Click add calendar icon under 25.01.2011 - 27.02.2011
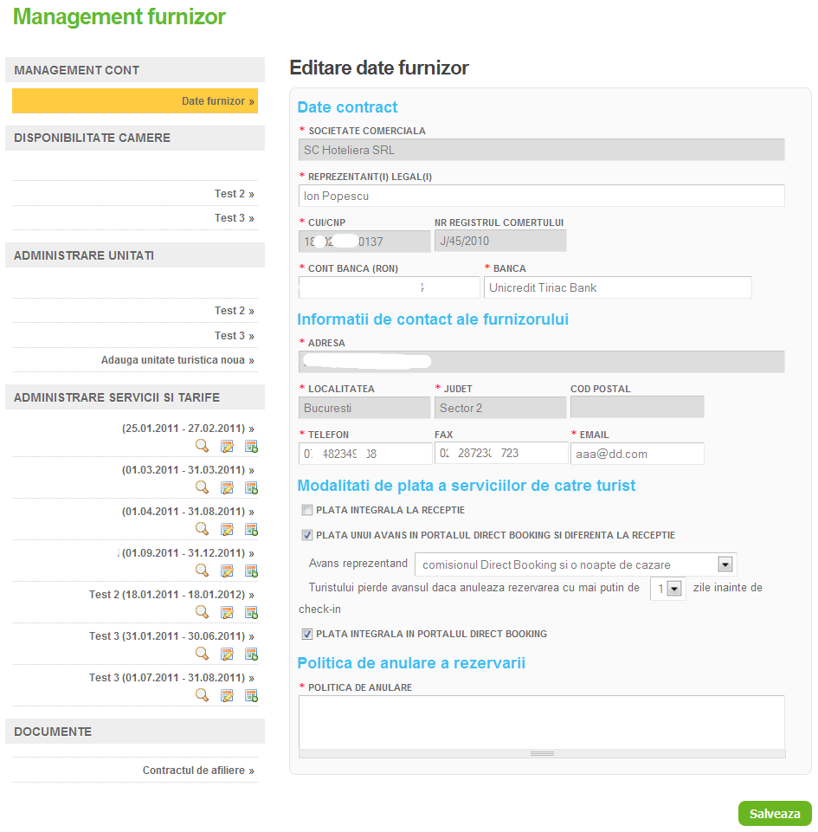This screenshot has width=818, height=832. tap(251, 446)
